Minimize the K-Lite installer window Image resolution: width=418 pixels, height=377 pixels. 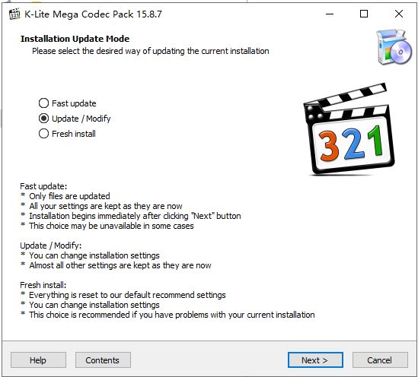tap(330, 14)
